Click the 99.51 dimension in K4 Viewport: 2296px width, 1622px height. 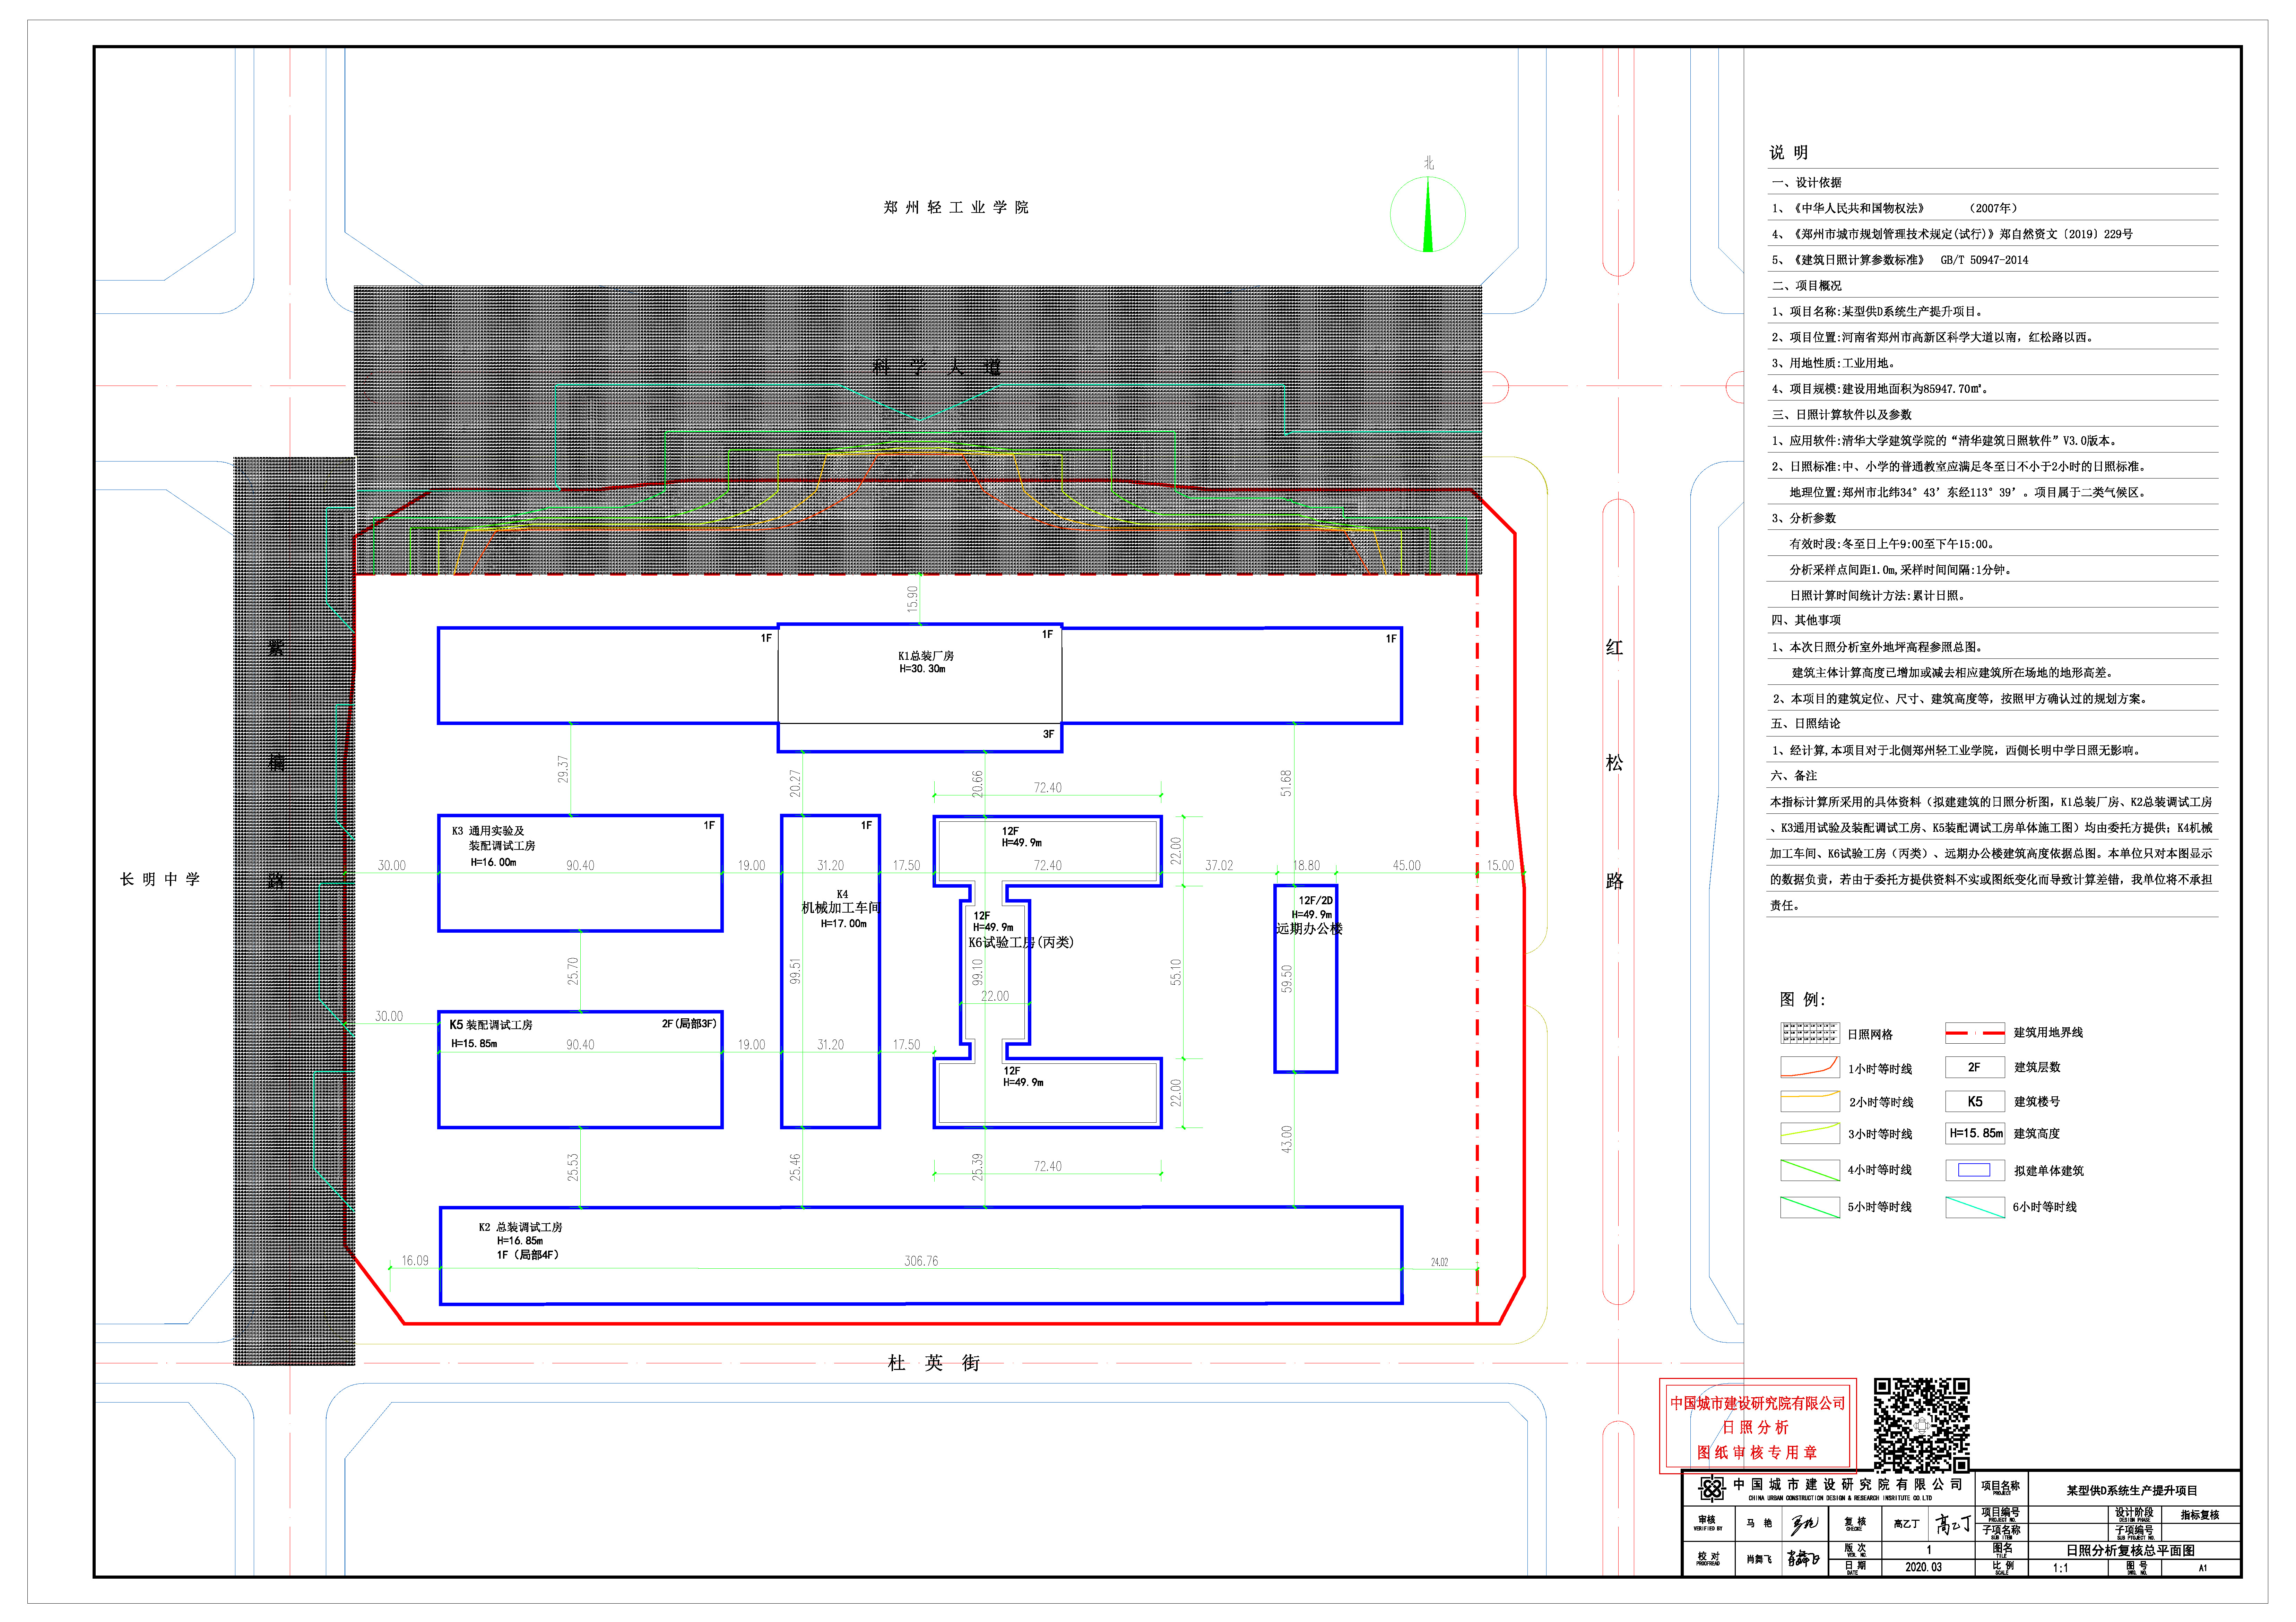point(795,971)
